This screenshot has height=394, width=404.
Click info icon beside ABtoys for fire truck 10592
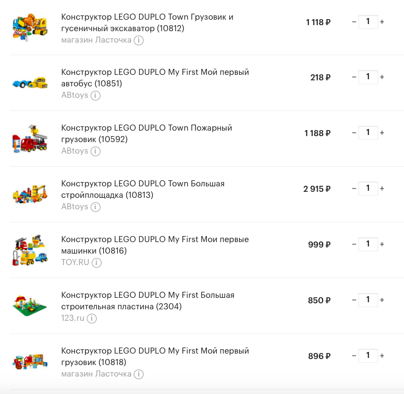tap(95, 151)
